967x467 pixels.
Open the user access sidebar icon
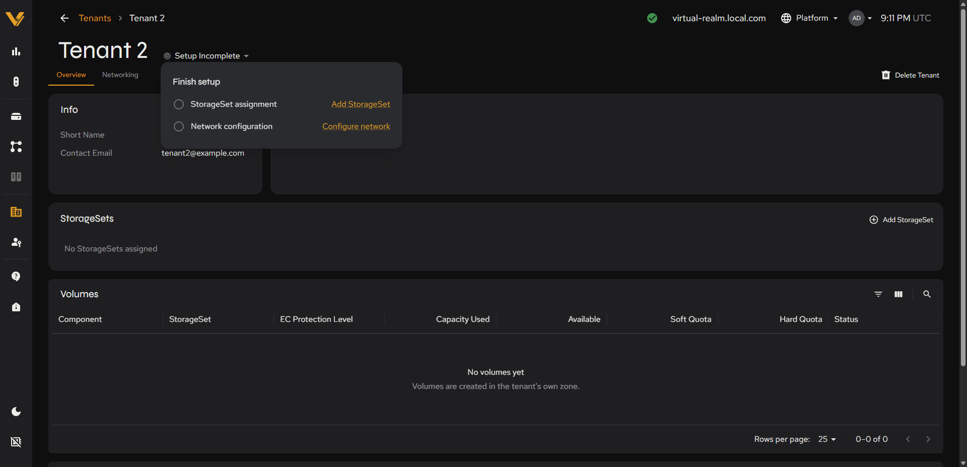click(x=16, y=242)
